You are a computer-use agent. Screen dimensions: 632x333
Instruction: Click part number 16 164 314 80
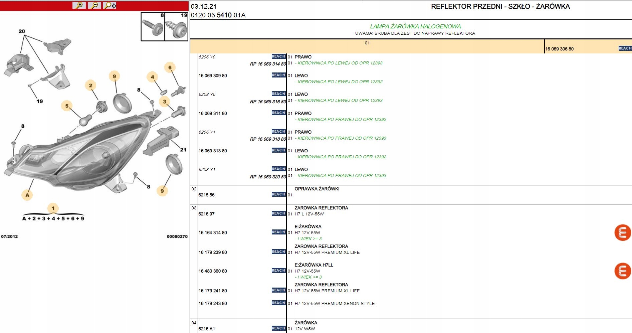213,233
